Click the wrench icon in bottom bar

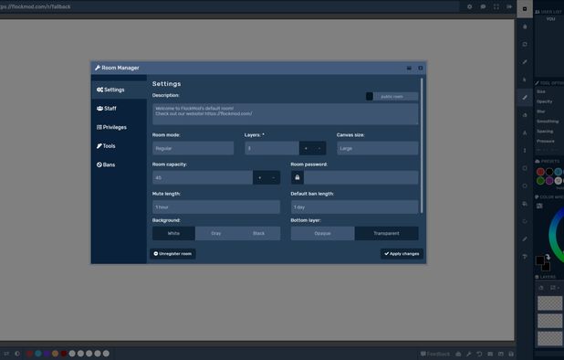click(x=469, y=354)
